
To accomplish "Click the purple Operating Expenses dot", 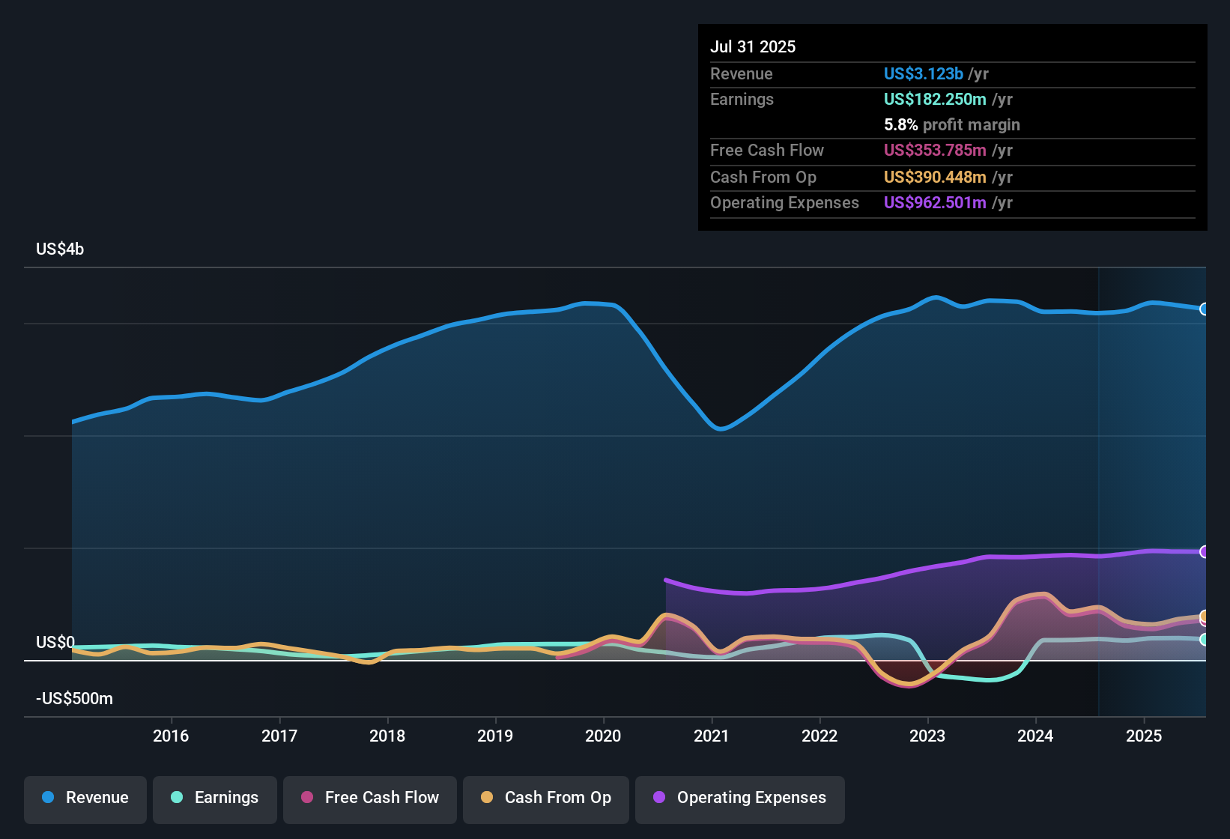I will tap(660, 799).
